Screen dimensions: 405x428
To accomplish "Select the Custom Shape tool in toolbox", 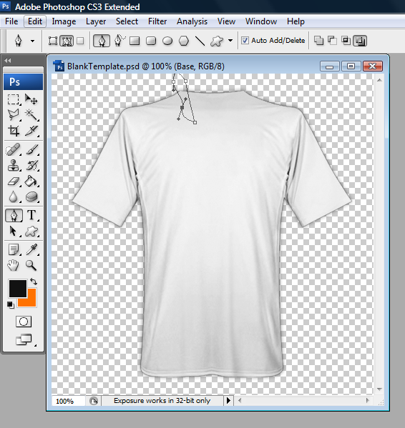I will point(31,232).
